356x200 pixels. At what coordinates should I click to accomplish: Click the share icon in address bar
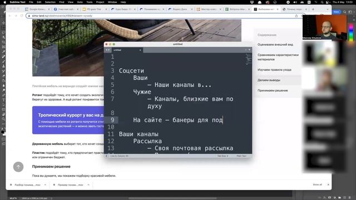tap(296, 16)
